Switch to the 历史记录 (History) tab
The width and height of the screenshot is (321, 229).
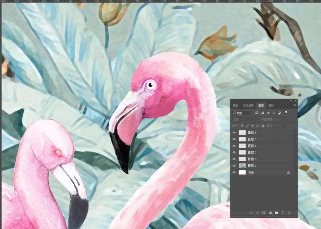248,106
